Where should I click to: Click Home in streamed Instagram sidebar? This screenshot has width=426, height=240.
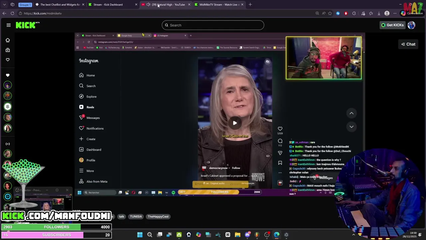[x=87, y=75]
